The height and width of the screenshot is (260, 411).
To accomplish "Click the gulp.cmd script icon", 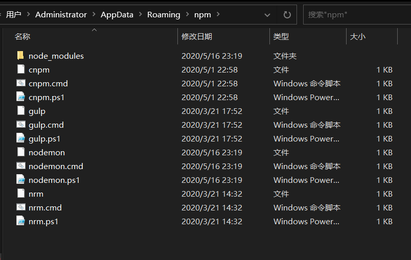I will click(21, 125).
